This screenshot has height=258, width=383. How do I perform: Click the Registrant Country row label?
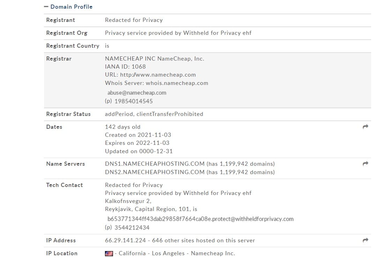coord(73,46)
